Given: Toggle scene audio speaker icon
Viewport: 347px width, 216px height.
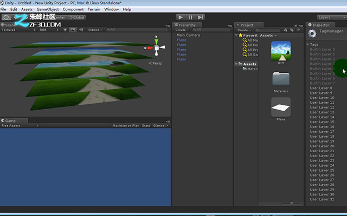Looking at the screenshot, I should 81,30.
